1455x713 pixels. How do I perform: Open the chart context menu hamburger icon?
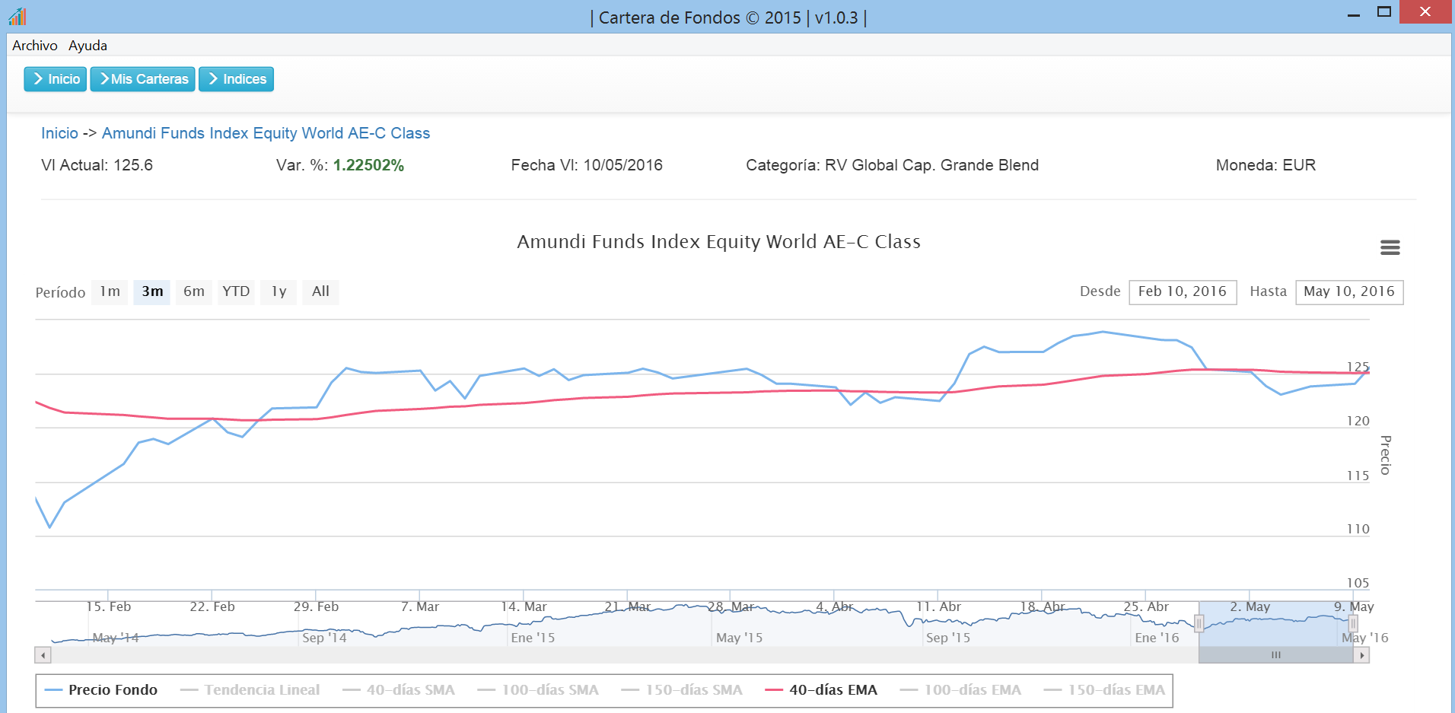[1390, 247]
